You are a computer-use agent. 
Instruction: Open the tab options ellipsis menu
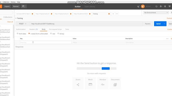pos(117,14)
